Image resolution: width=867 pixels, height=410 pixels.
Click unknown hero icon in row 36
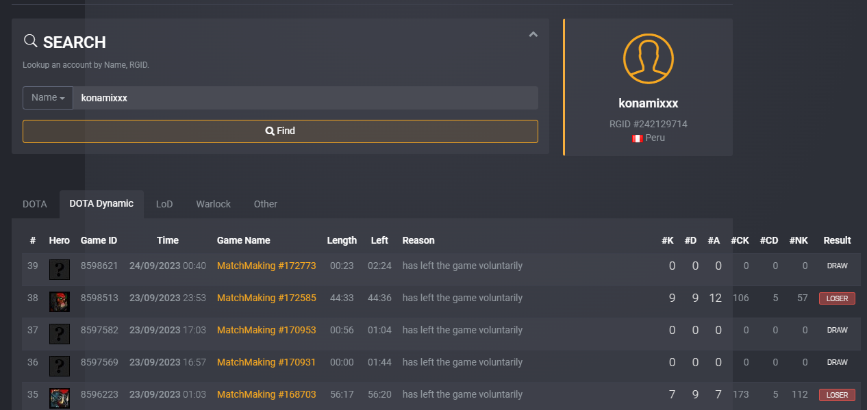pyautogui.click(x=60, y=366)
